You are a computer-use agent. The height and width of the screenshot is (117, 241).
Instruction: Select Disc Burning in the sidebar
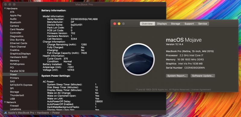point(17,40)
